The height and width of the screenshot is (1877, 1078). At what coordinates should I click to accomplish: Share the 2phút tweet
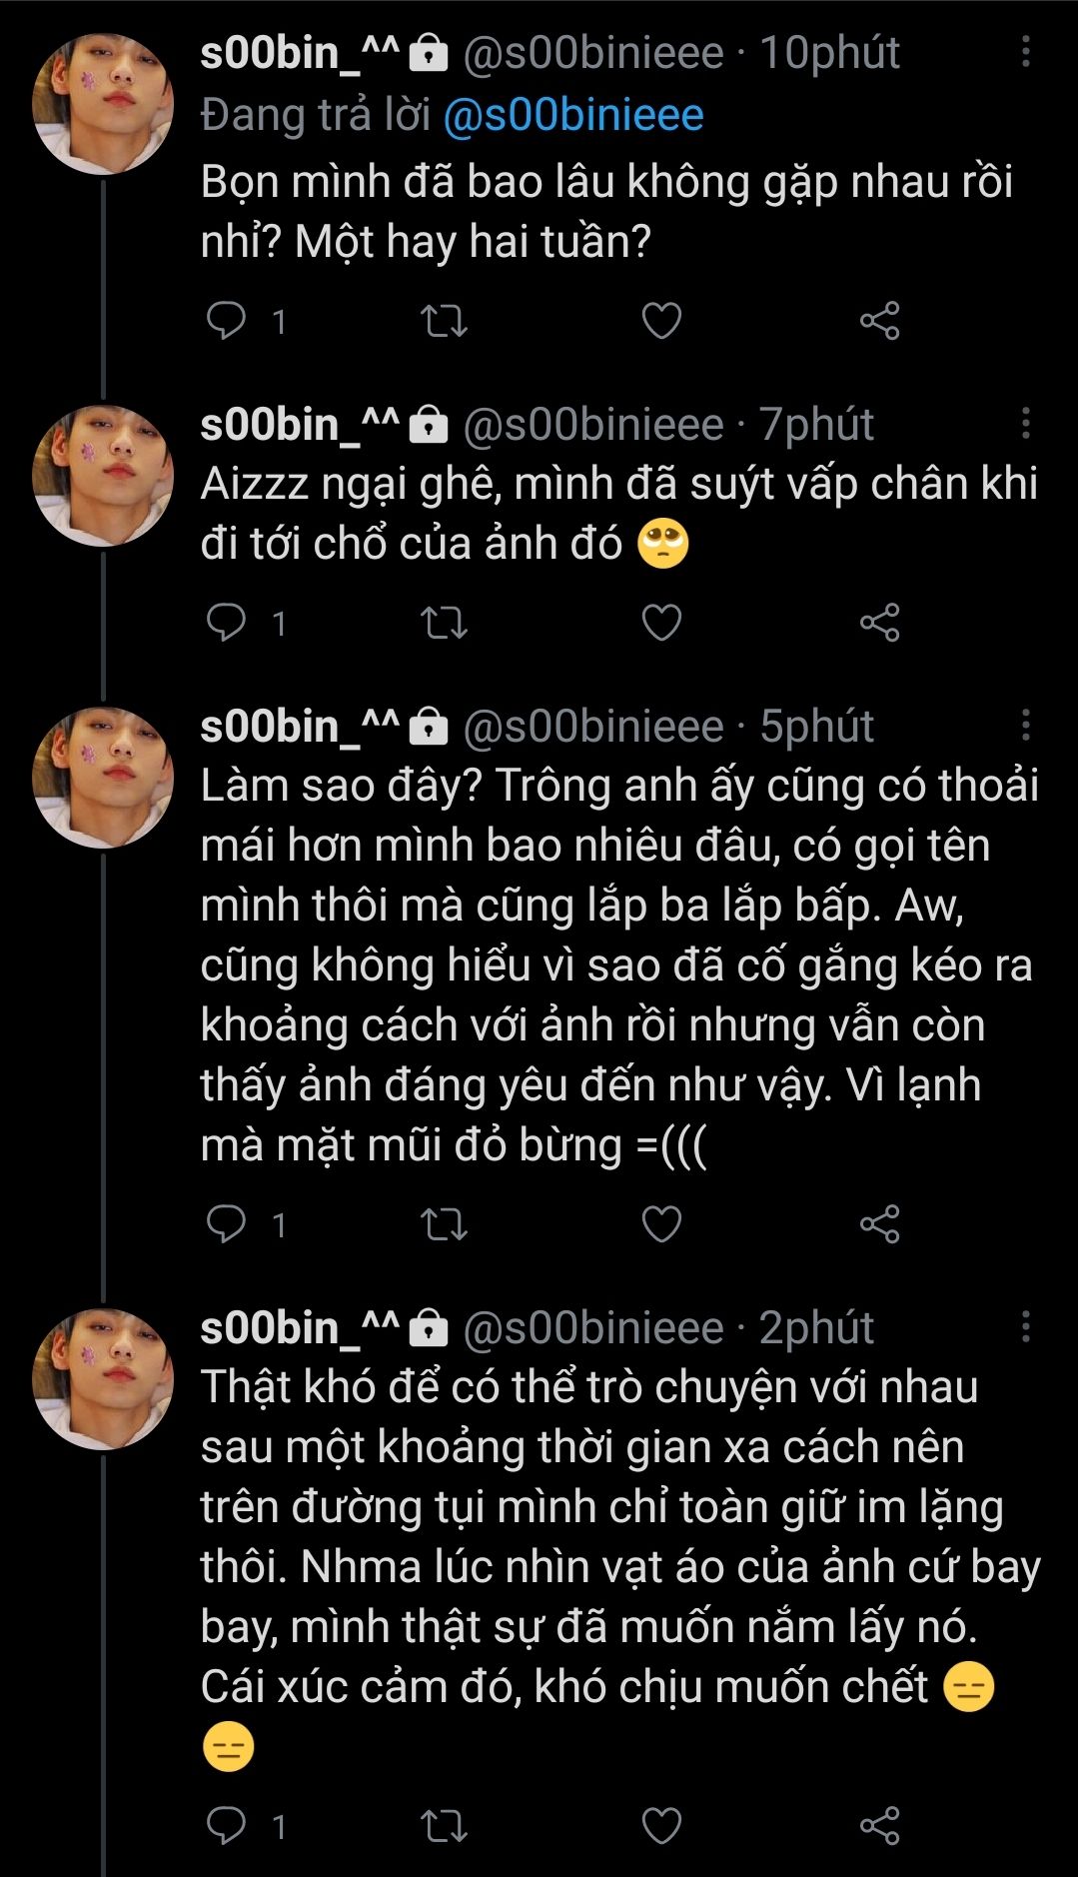(x=879, y=1826)
